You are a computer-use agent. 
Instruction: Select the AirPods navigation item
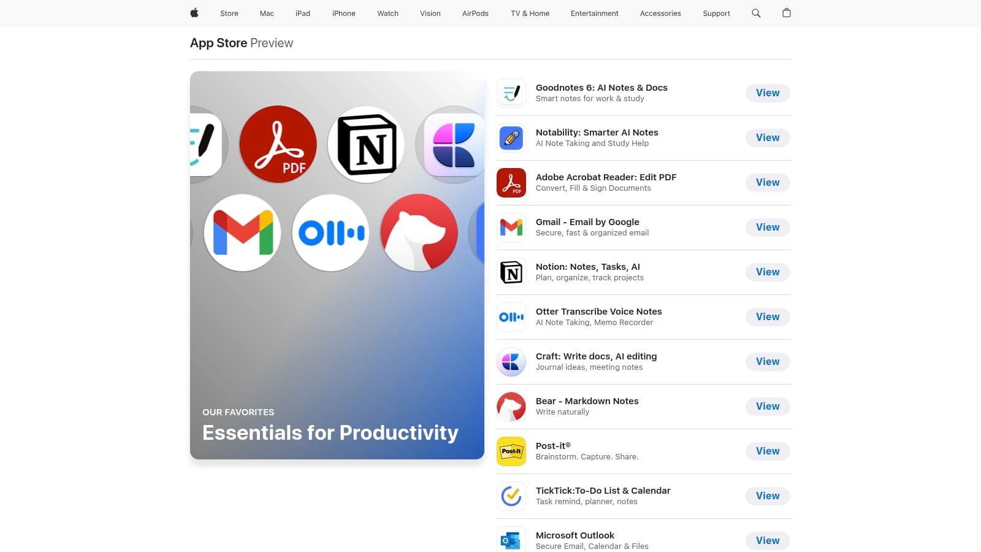(475, 13)
